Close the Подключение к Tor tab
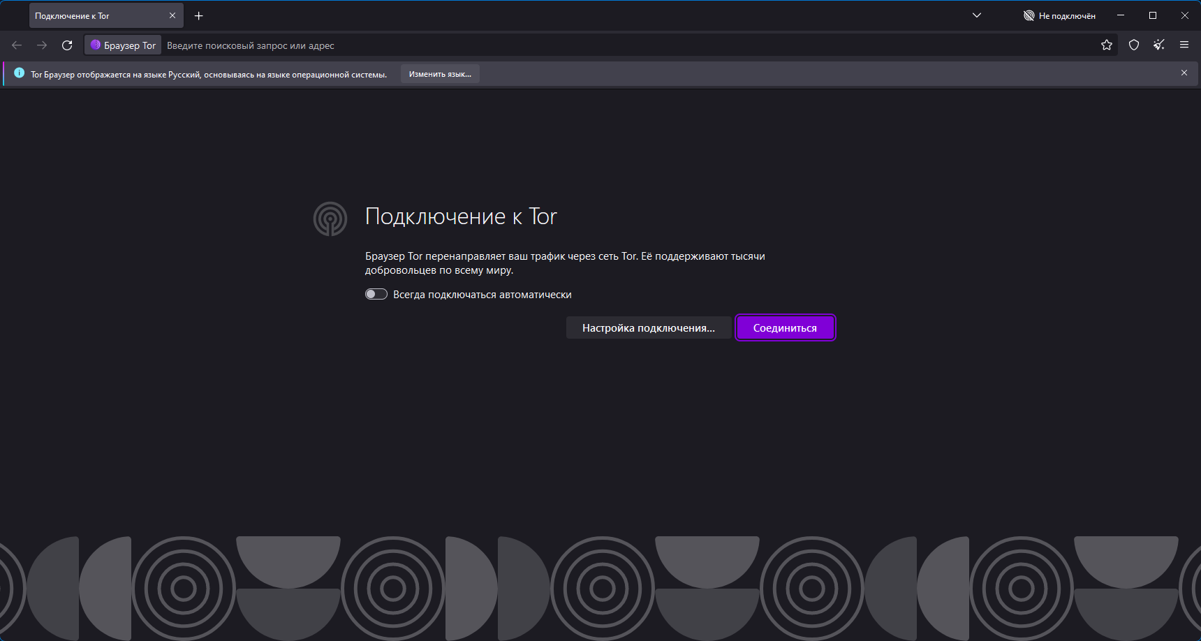This screenshot has width=1201, height=641. point(172,15)
